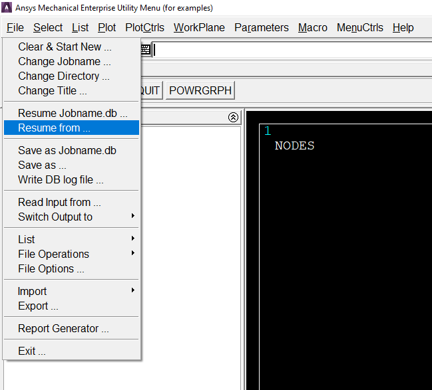The height and width of the screenshot is (390, 432).
Task: Choose Save as Jobname.db
Action: pos(71,150)
